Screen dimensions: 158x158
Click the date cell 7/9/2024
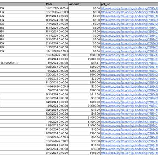point(57,90)
